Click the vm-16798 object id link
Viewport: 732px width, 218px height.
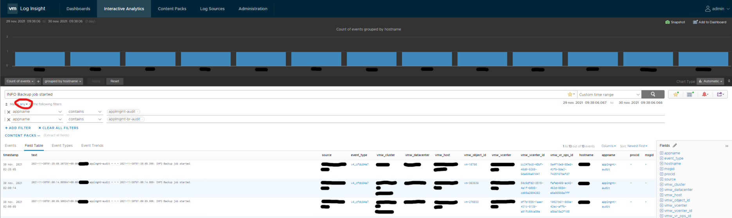(x=471, y=164)
